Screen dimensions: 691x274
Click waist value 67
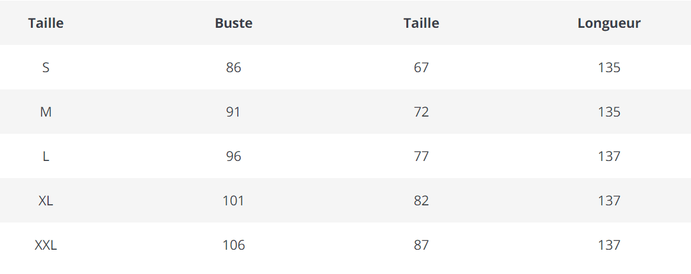tap(421, 67)
